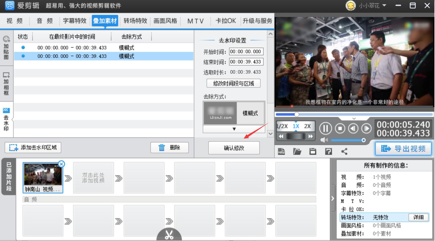The width and height of the screenshot is (435, 241).
Task: Remove the 钟南山 video clip
Action: [61, 164]
